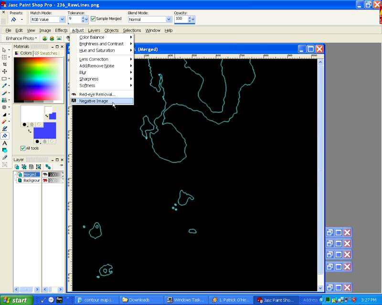
Task: Select the Background layer in Layer palette
Action: [x=32, y=181]
